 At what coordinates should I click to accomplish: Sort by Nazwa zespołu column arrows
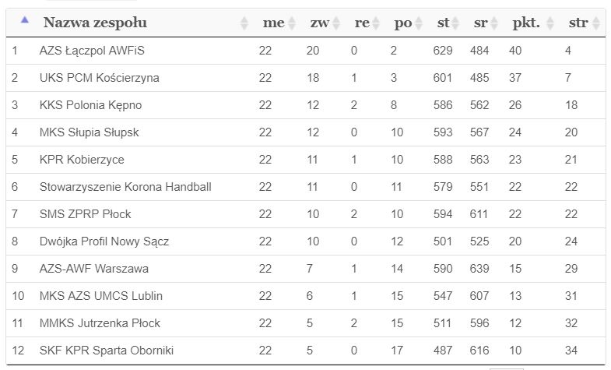(x=244, y=23)
